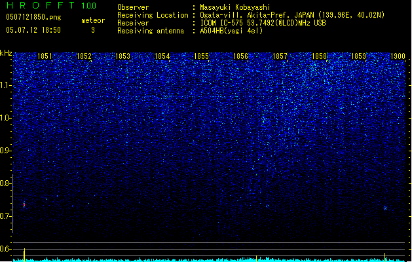The height and width of the screenshot is (262, 412).
Task: Click the gray vertical bar beside 0.8 kHz
Action: (13, 203)
